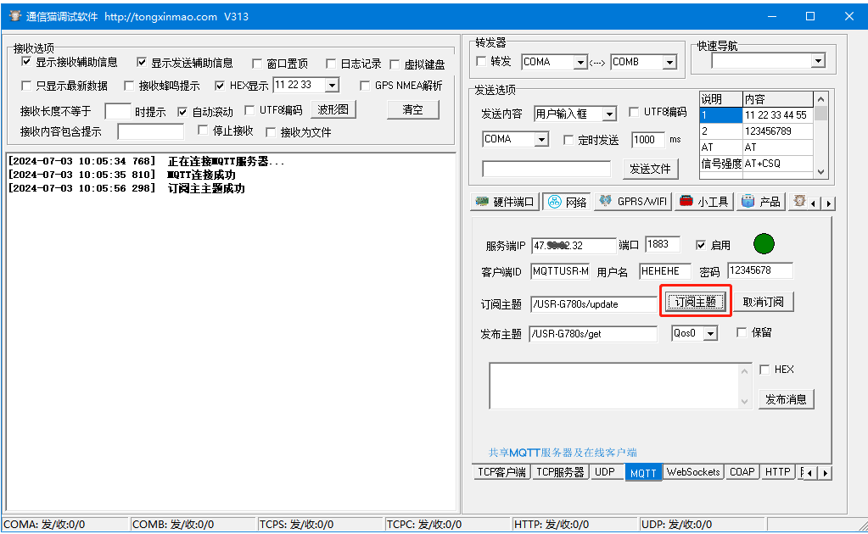Open the 硬件端口 tab
868x534 pixels.
pos(504,202)
